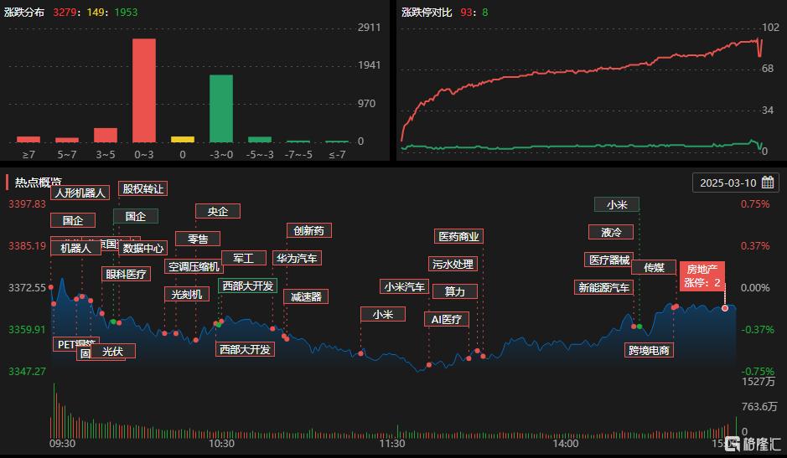Open the calendar icon beside 2025-03-10
The height and width of the screenshot is (458, 787).
point(768,183)
